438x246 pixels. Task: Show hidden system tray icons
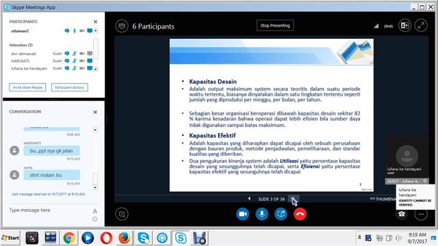pos(359,237)
